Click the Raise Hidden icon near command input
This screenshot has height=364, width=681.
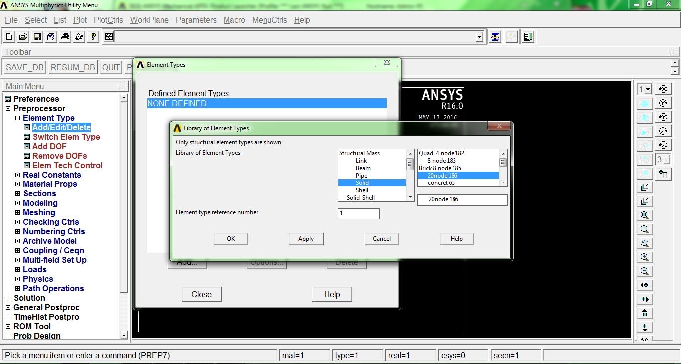click(x=511, y=36)
